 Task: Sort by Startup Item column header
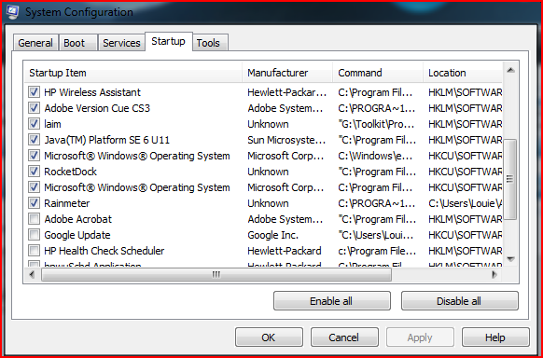tap(133, 73)
